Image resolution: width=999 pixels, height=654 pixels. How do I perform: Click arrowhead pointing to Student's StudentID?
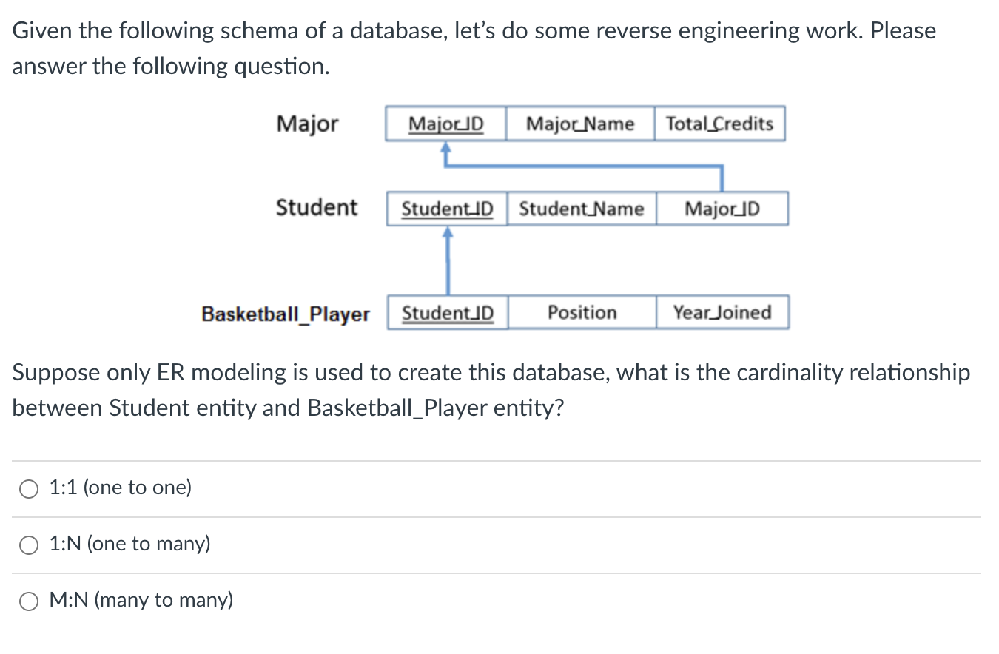(447, 232)
